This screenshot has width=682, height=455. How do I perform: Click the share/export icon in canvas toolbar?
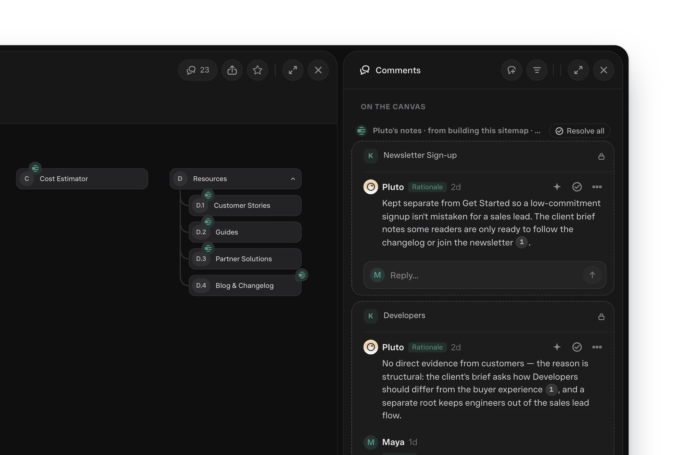232,70
